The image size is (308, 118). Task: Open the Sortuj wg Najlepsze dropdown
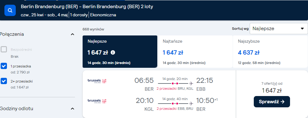pos(279,29)
